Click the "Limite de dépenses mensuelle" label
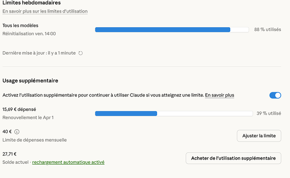Image resolution: width=290 pixels, height=178 pixels. [x=34, y=140]
